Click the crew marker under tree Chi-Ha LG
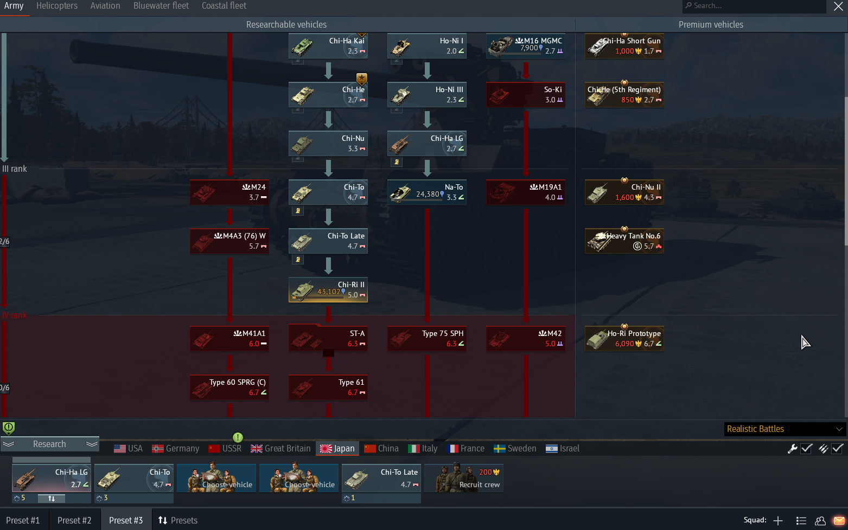 tap(397, 161)
